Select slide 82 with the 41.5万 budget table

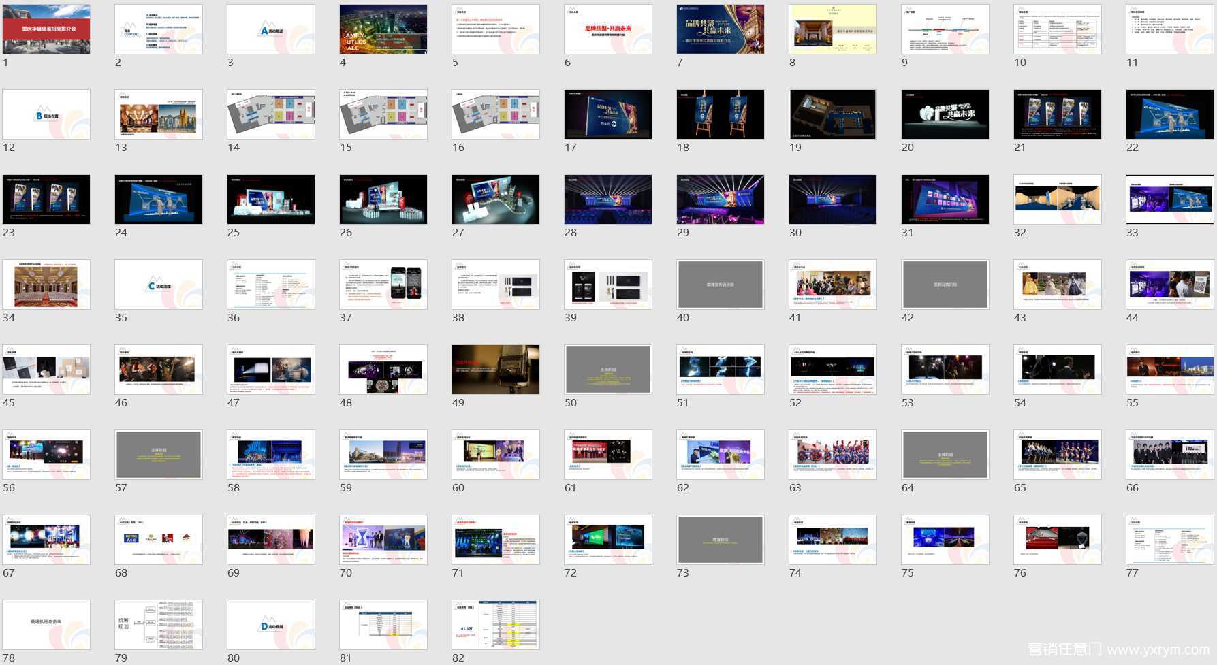coord(496,625)
